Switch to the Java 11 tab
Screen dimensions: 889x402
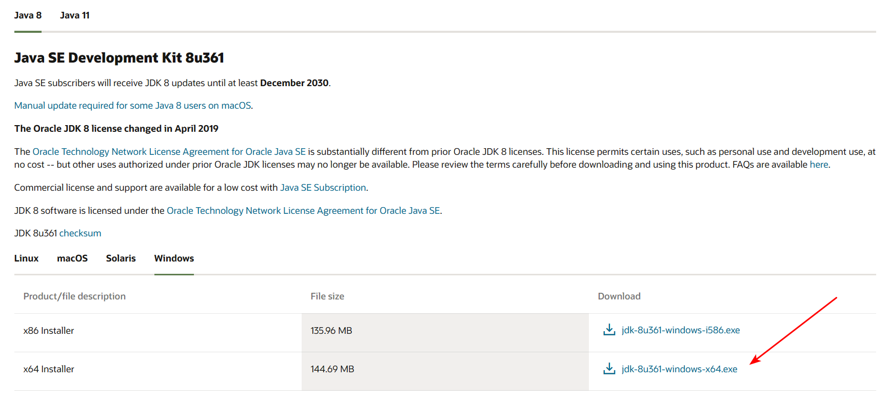[74, 15]
